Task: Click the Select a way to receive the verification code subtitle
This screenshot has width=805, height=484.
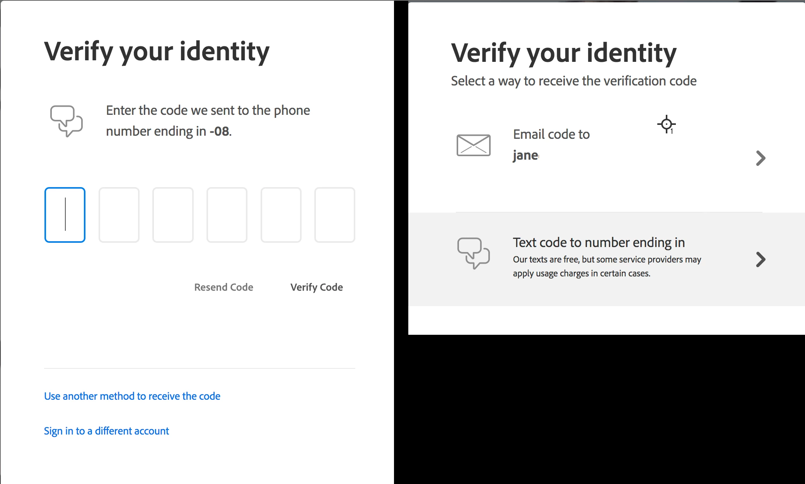Action: [573, 81]
